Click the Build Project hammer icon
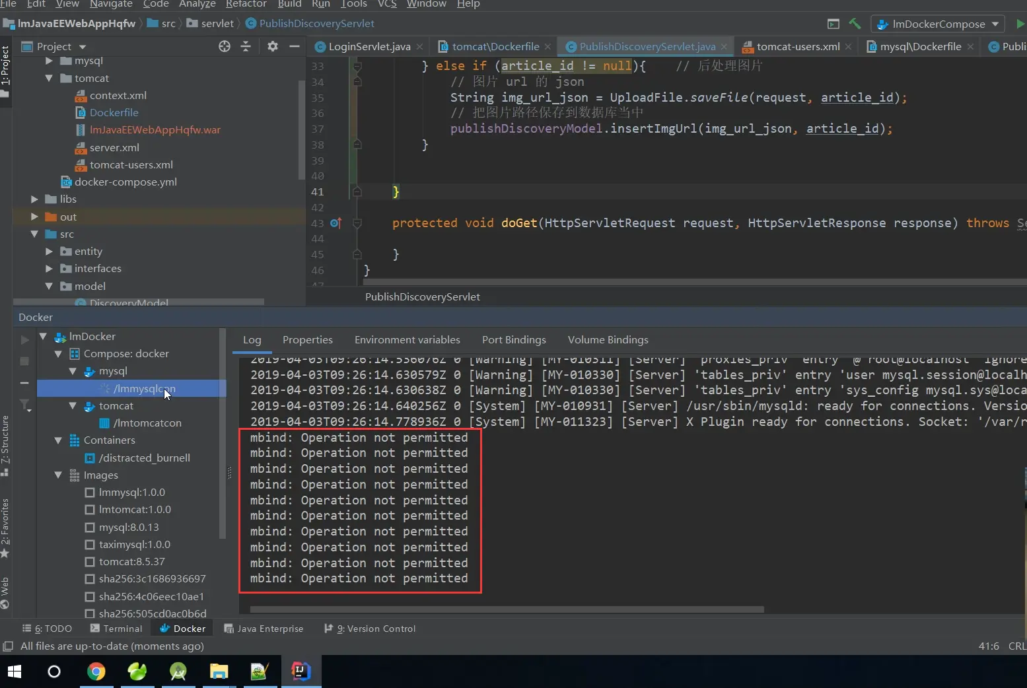Screen dimensions: 1027x688 [855, 24]
